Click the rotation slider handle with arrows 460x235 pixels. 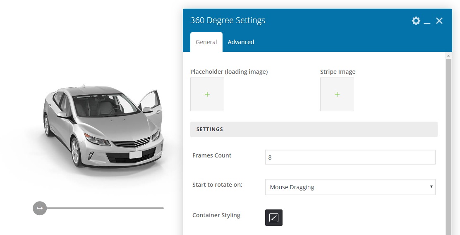coord(40,208)
